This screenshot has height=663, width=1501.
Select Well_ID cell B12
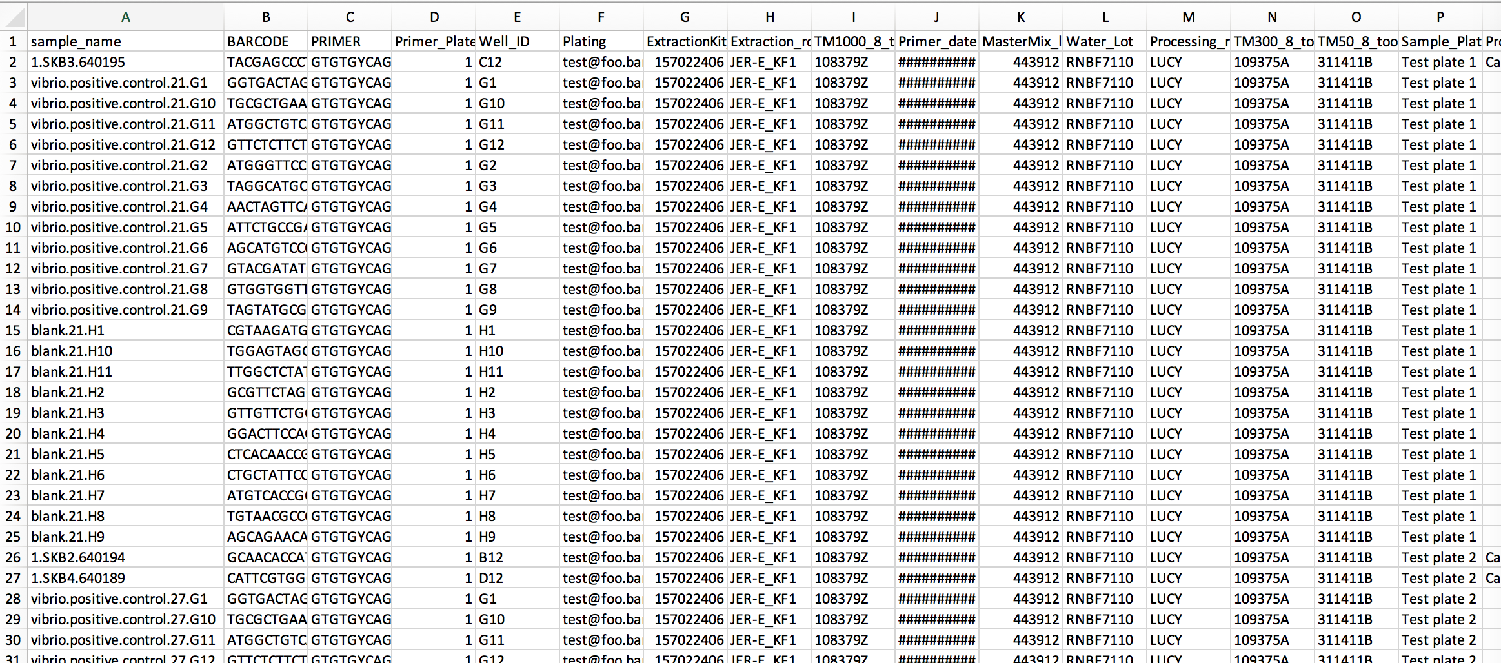[x=518, y=557]
